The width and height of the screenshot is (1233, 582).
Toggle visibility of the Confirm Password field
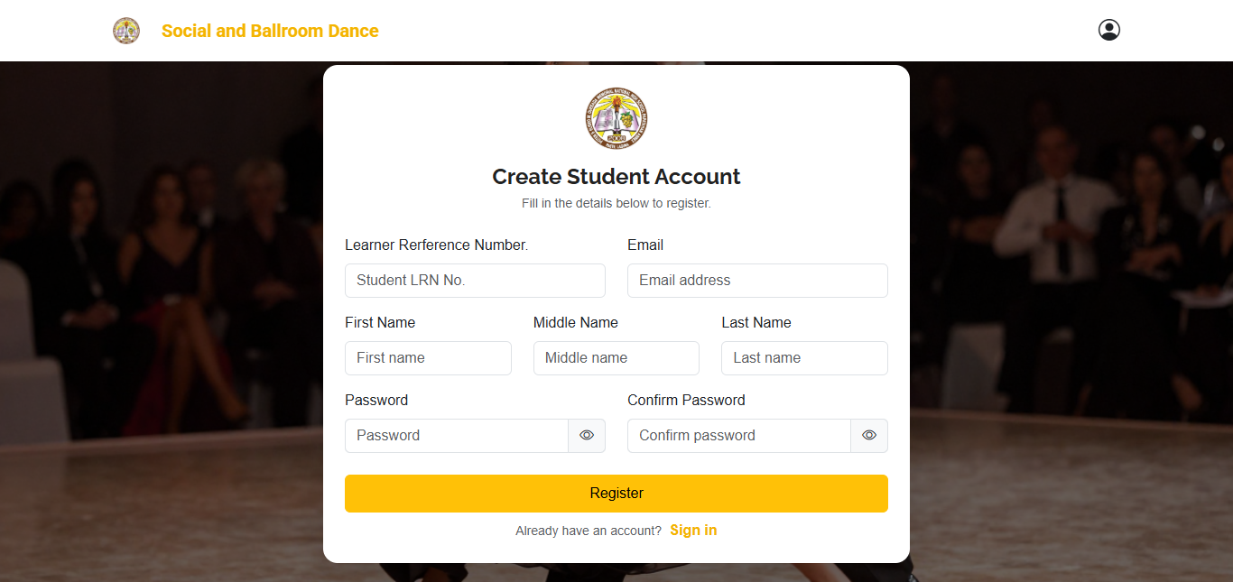point(869,436)
